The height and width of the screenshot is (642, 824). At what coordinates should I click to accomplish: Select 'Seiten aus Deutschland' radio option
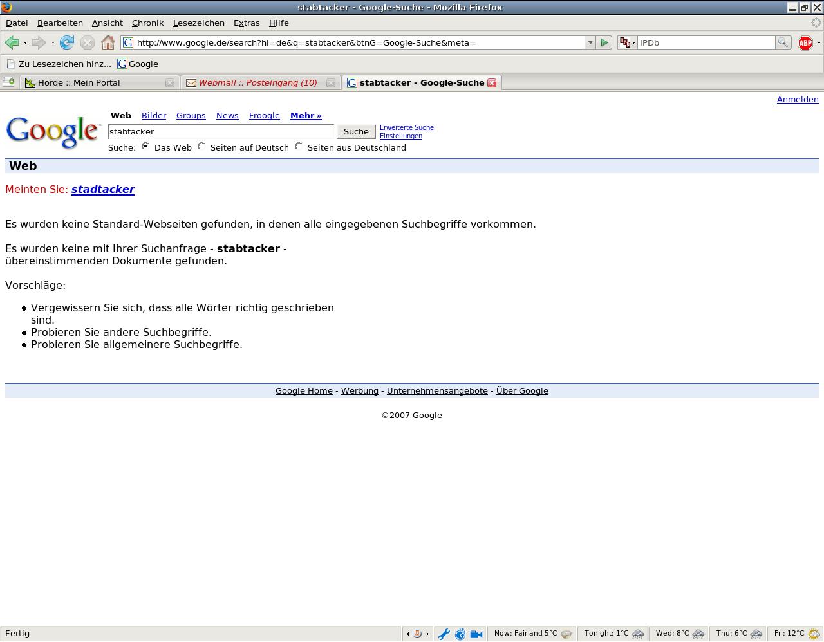coord(299,147)
